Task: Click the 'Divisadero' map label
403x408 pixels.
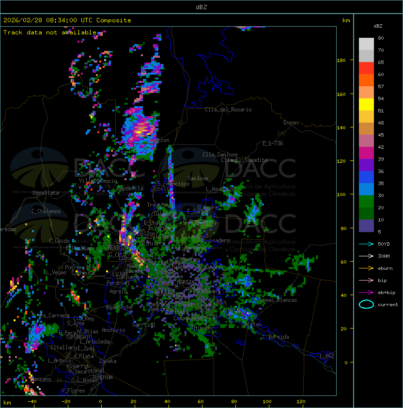Action: (215, 240)
